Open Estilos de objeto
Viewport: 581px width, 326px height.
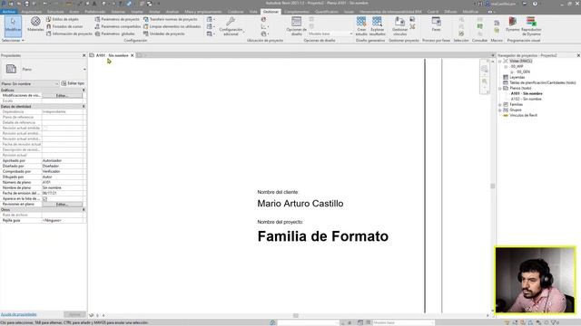click(63, 19)
